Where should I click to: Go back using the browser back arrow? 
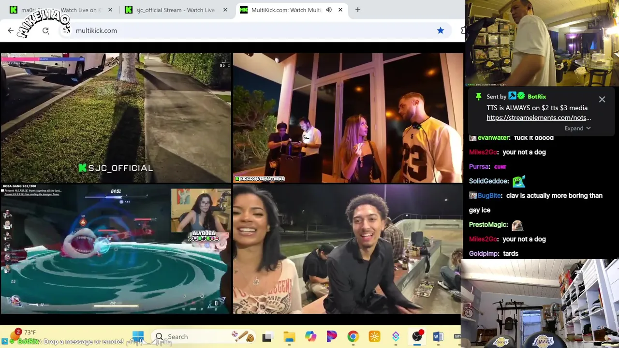[x=11, y=30]
